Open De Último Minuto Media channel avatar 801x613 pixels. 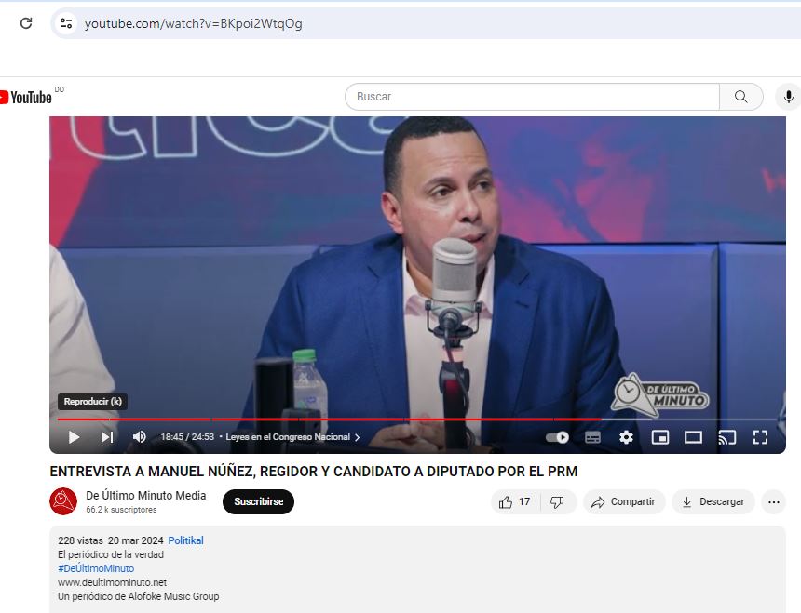[x=63, y=501]
